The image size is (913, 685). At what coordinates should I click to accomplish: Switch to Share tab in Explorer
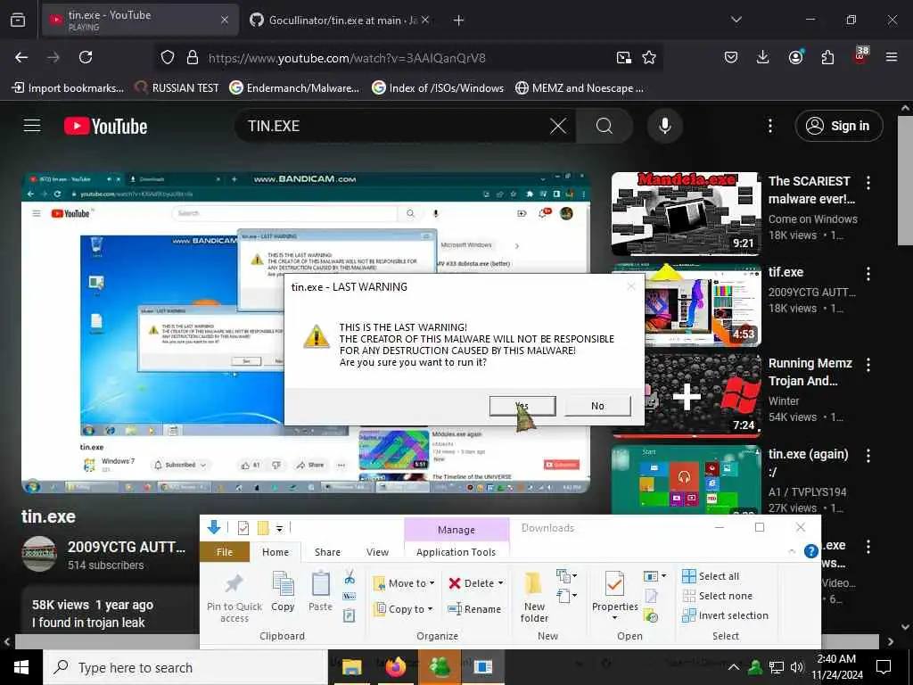[327, 552]
